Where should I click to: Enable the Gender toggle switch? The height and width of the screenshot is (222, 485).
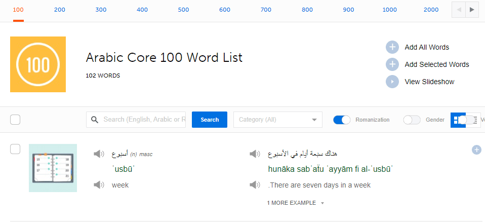412,120
